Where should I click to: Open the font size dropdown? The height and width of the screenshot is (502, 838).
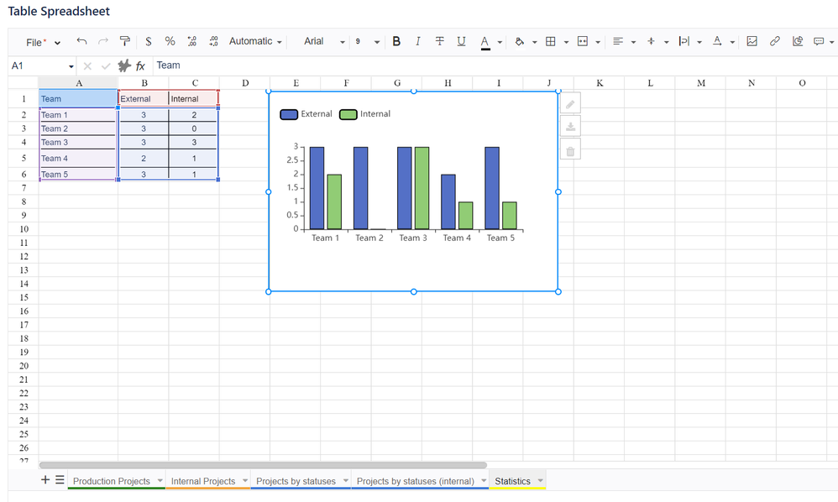[367, 41]
